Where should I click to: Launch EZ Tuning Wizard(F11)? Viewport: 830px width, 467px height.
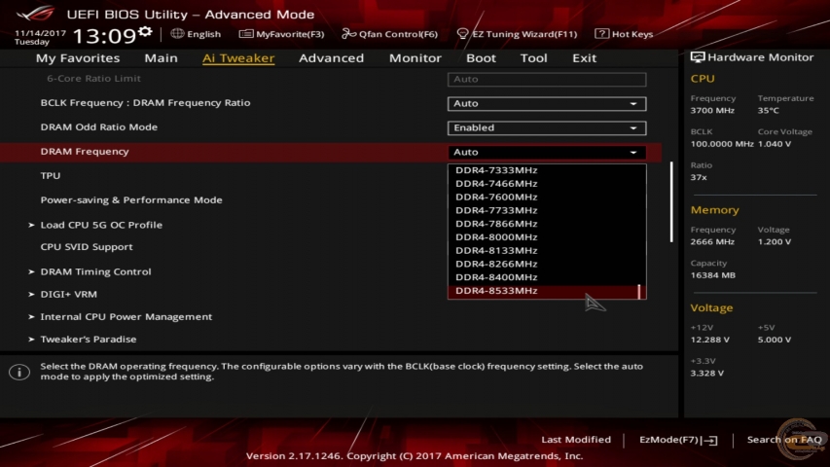[x=517, y=34]
